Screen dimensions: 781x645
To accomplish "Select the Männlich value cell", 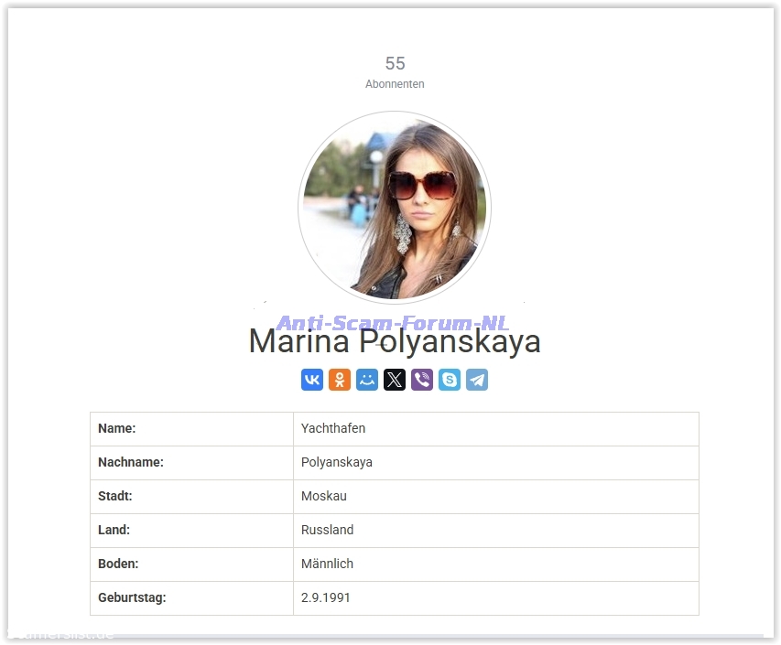I will [327, 564].
